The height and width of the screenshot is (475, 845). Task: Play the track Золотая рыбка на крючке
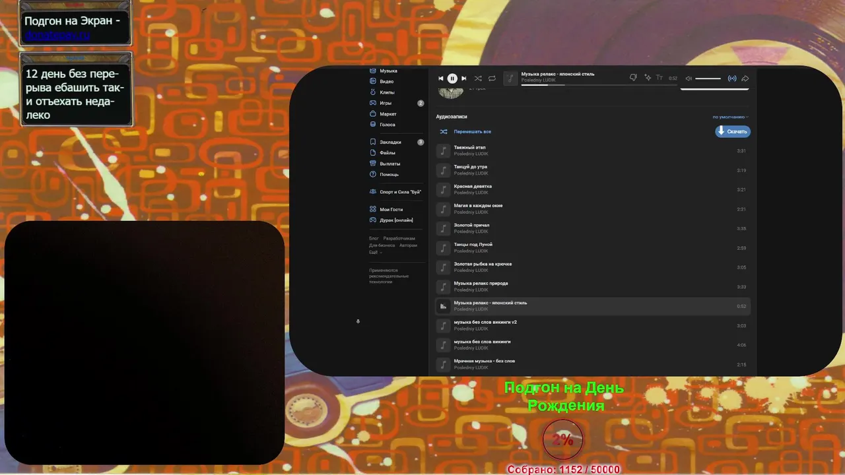tap(593, 267)
